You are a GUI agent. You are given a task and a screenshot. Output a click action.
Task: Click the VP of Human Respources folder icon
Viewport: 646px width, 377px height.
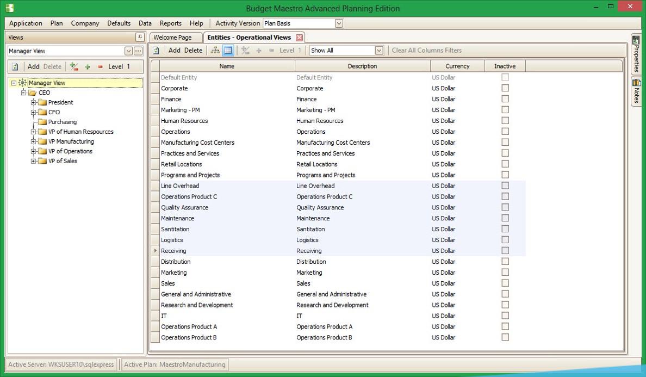coord(42,132)
